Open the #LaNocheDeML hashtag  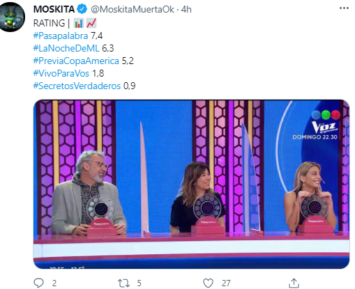tap(66, 48)
